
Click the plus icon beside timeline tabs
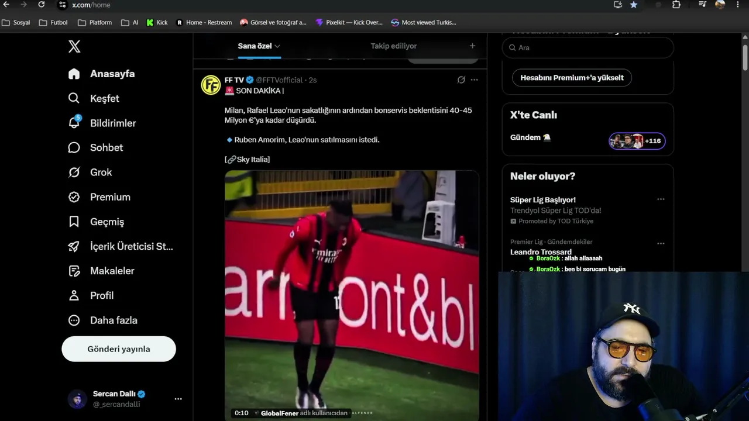pos(472,46)
